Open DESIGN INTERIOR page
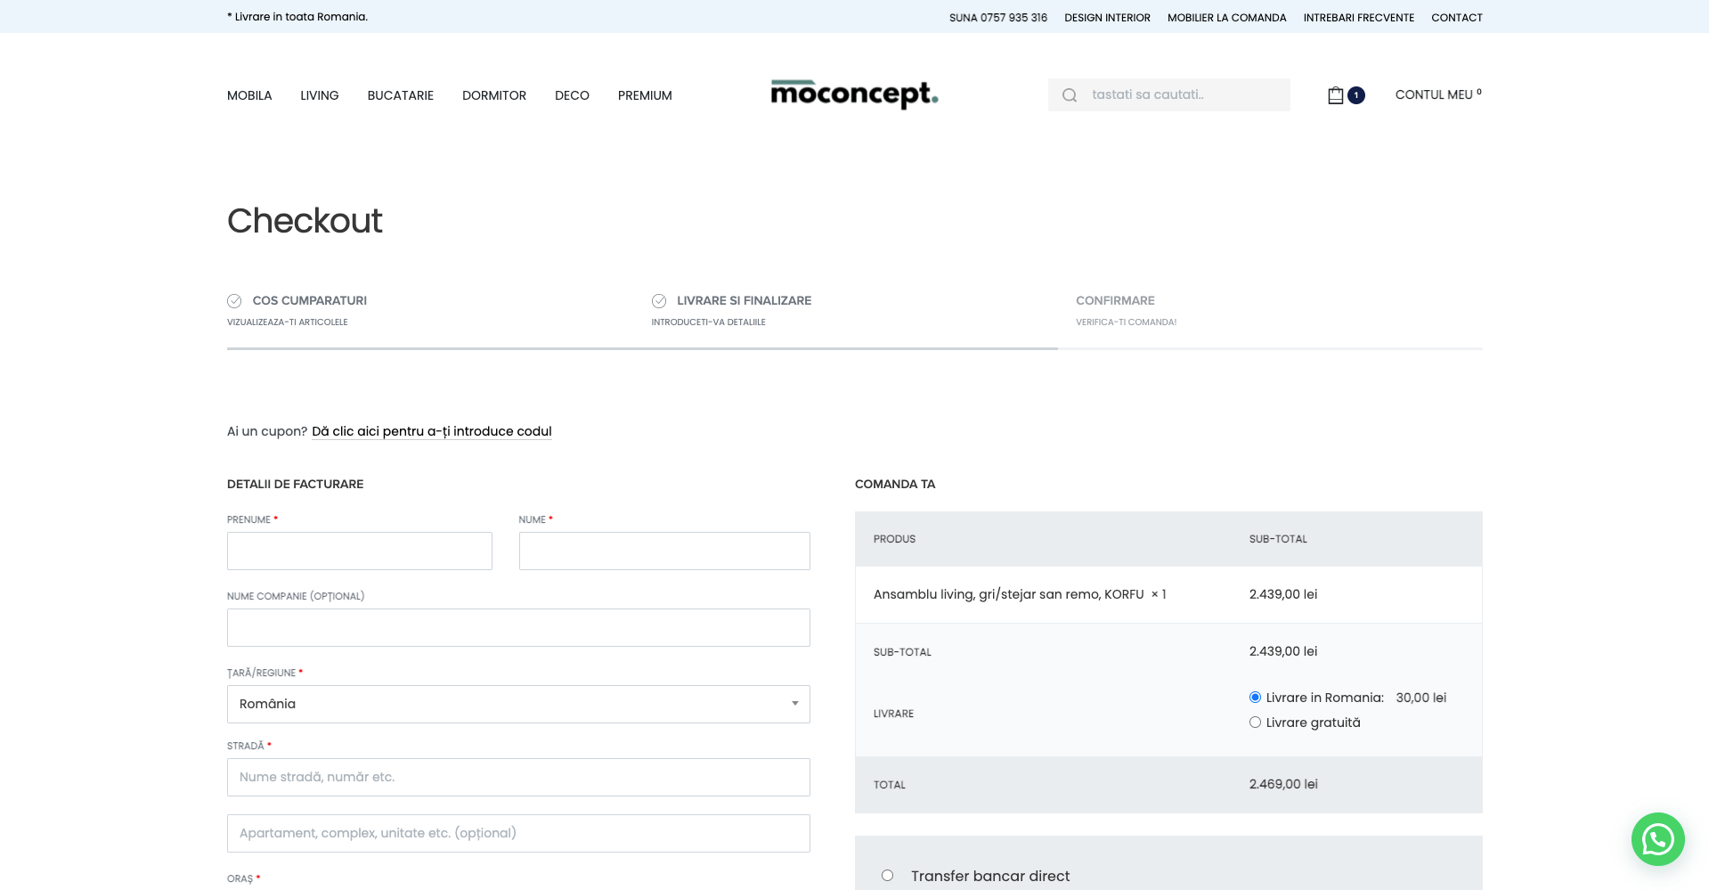Image resolution: width=1709 pixels, height=890 pixels. point(1107,18)
